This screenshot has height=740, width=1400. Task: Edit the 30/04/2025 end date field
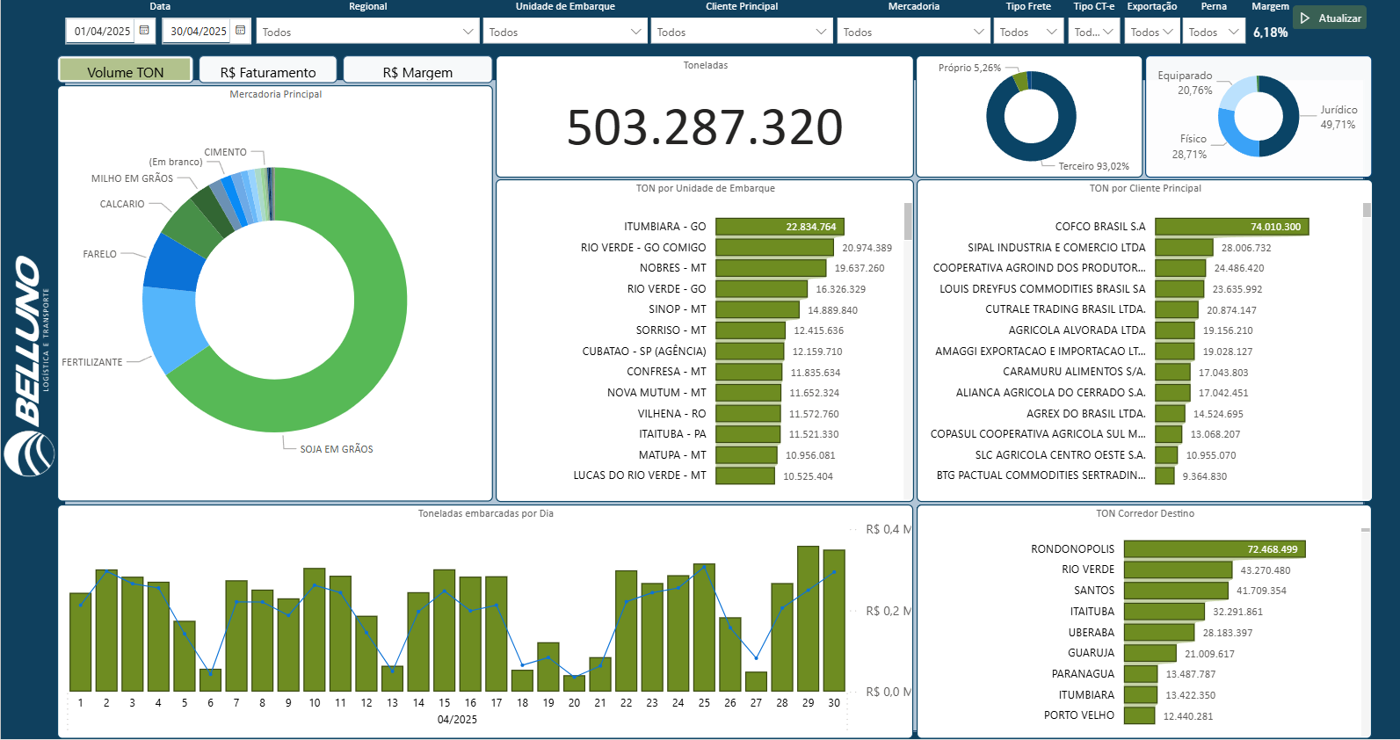coord(198,31)
